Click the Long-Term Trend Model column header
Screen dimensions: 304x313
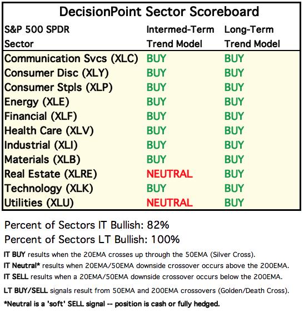pos(252,37)
